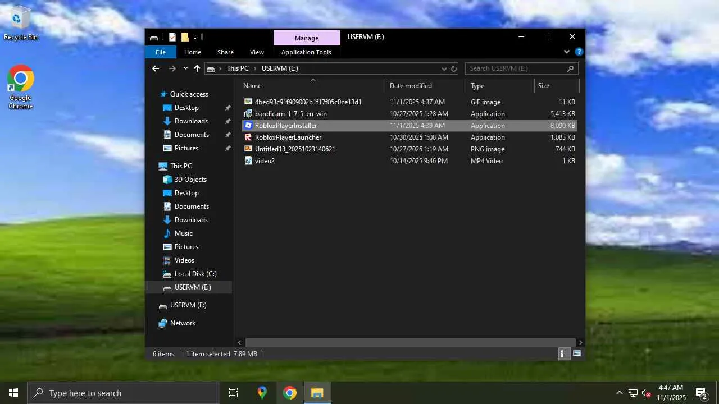This screenshot has width=719, height=404.
Task: Go up one folder level
Action: 197,68
